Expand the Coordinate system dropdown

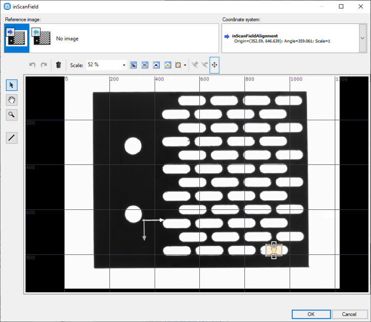(x=363, y=38)
